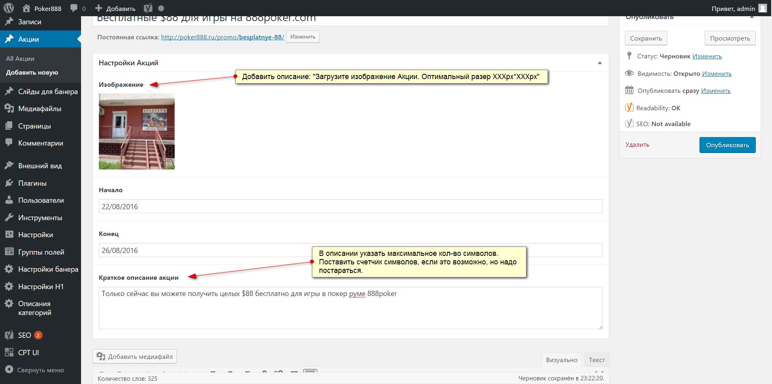The width and height of the screenshot is (772, 384).
Task: Click the round dot indicator in admin bar
Action: coord(161,8)
